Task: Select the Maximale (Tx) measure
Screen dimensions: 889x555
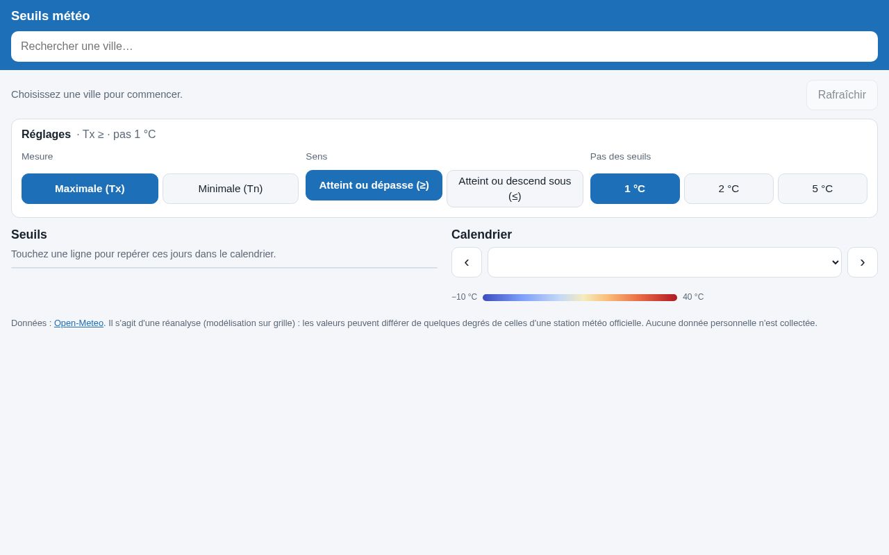Action: click(x=90, y=189)
